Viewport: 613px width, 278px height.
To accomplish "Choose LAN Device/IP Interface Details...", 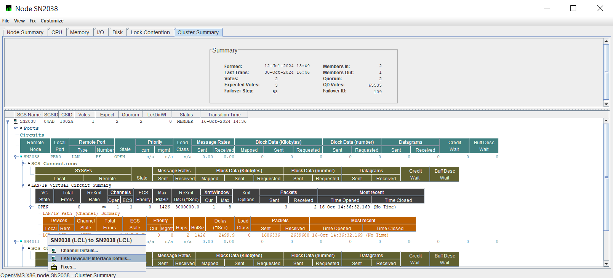I will tap(97, 259).
